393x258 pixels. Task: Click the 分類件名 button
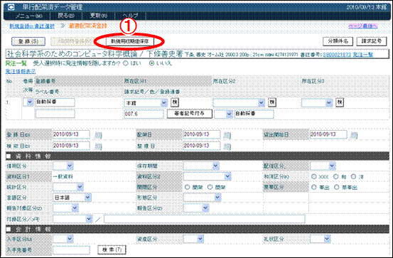click(x=338, y=41)
